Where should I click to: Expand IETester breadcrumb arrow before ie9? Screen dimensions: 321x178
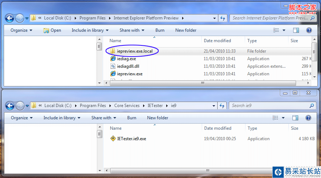coord(167,106)
